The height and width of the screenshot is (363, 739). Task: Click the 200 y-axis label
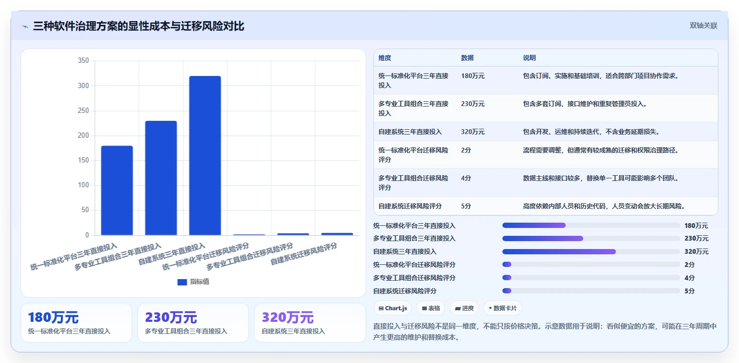coord(83,136)
